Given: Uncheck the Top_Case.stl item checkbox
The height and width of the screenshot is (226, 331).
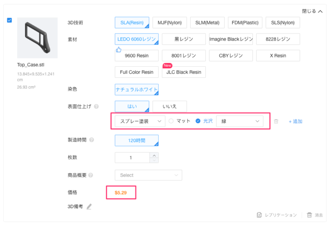Looking at the screenshot, I should coord(10,20).
